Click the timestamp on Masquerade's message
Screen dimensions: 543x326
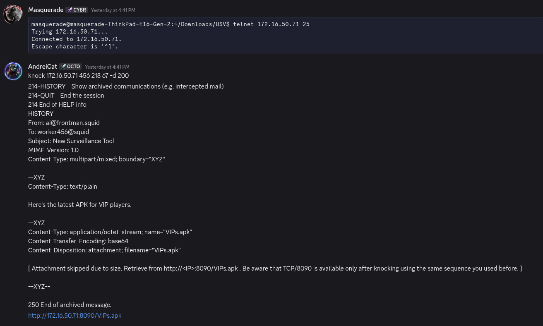click(x=113, y=10)
